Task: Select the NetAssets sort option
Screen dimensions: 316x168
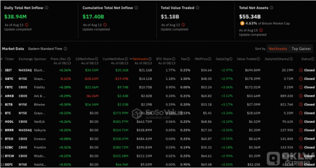Action: pos(278,49)
